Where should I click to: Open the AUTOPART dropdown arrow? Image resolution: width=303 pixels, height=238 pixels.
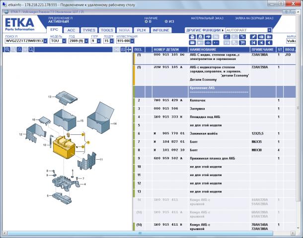pyautogui.click(x=270, y=30)
